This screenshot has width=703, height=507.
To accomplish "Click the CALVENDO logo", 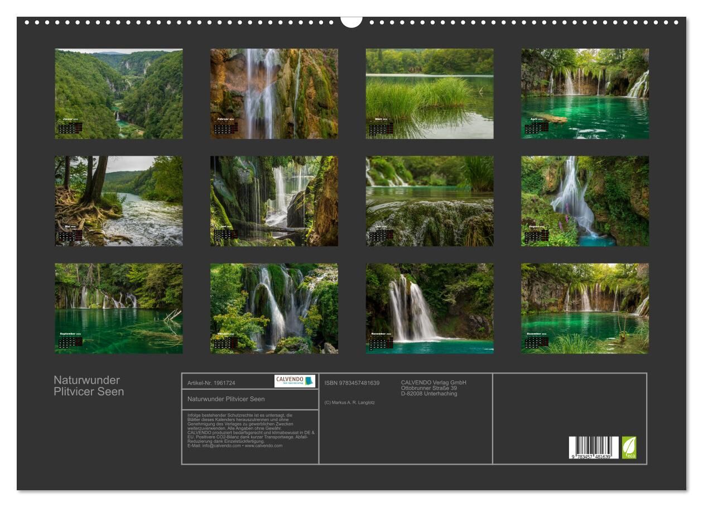I will [x=295, y=381].
